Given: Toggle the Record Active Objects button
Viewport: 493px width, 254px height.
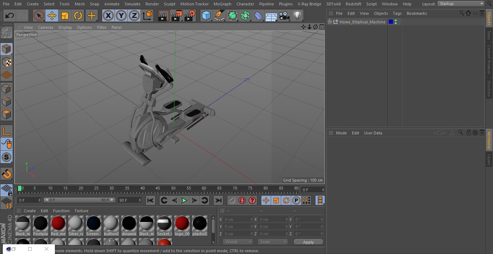Looking at the screenshot, I should 232,200.
